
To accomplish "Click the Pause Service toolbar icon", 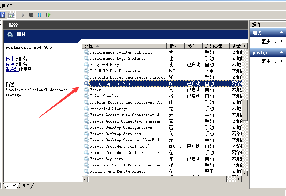I will [x=40, y=15].
